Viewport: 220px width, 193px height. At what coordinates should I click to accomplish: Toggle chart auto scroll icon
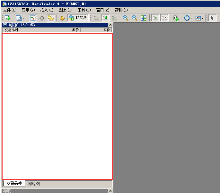click(x=155, y=18)
